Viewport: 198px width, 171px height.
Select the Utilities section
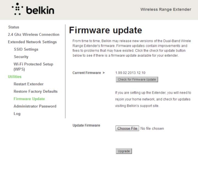15,77
